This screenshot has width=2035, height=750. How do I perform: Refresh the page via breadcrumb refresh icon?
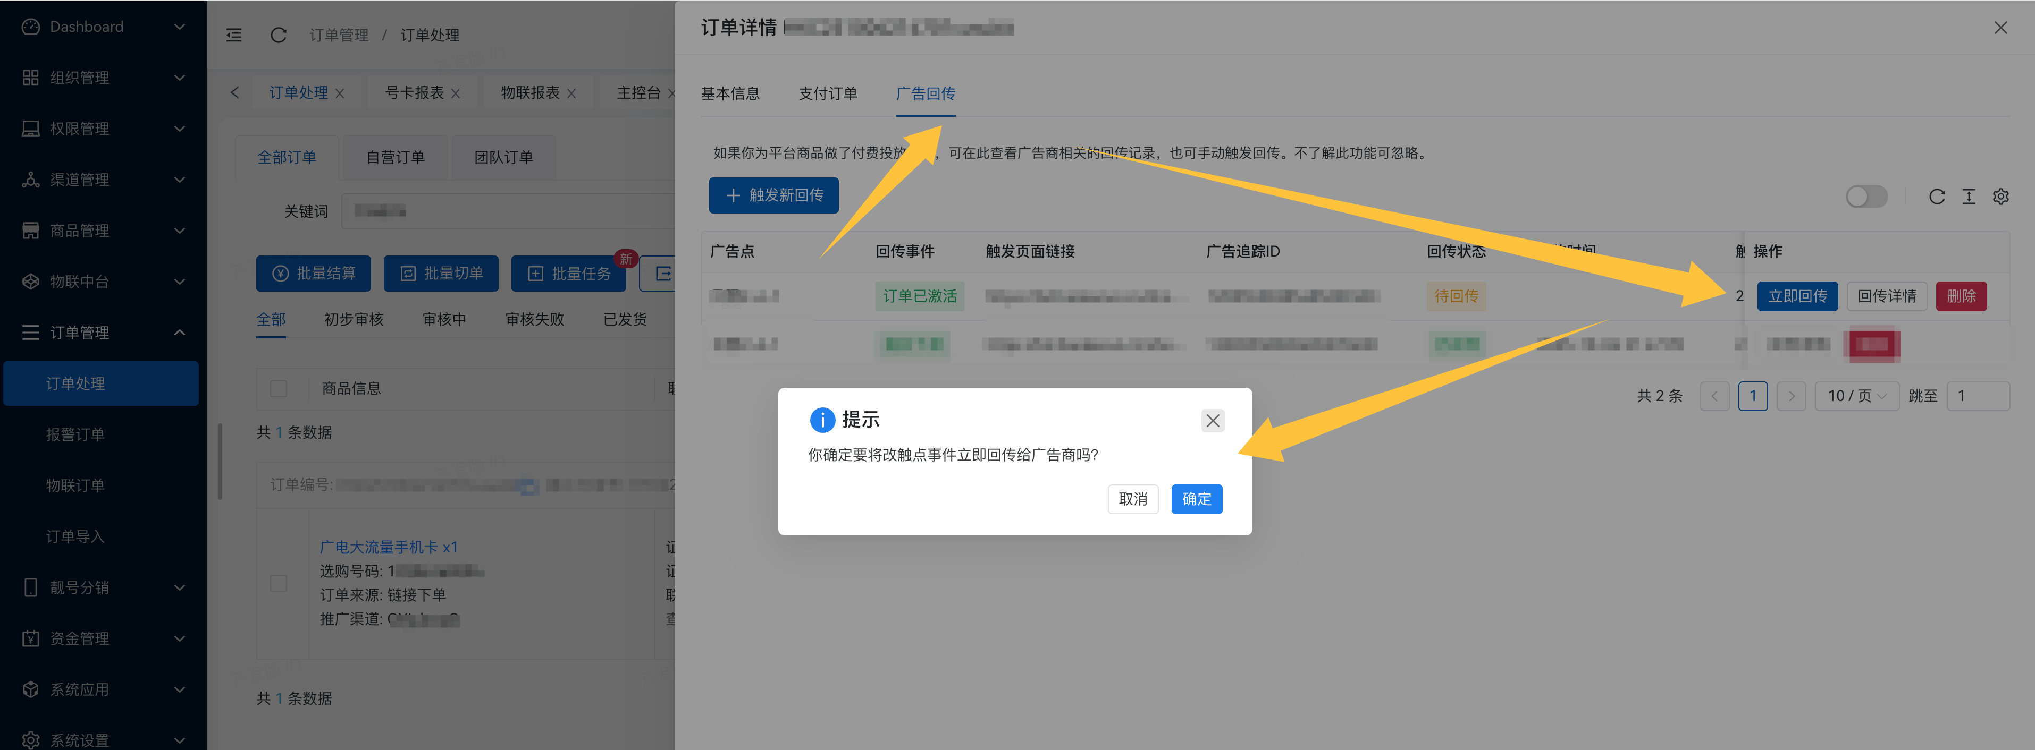(x=278, y=35)
